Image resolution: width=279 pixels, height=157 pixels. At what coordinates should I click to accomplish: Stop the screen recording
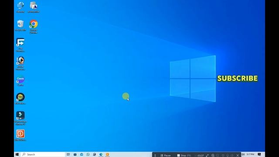pyautogui.click(x=184, y=155)
